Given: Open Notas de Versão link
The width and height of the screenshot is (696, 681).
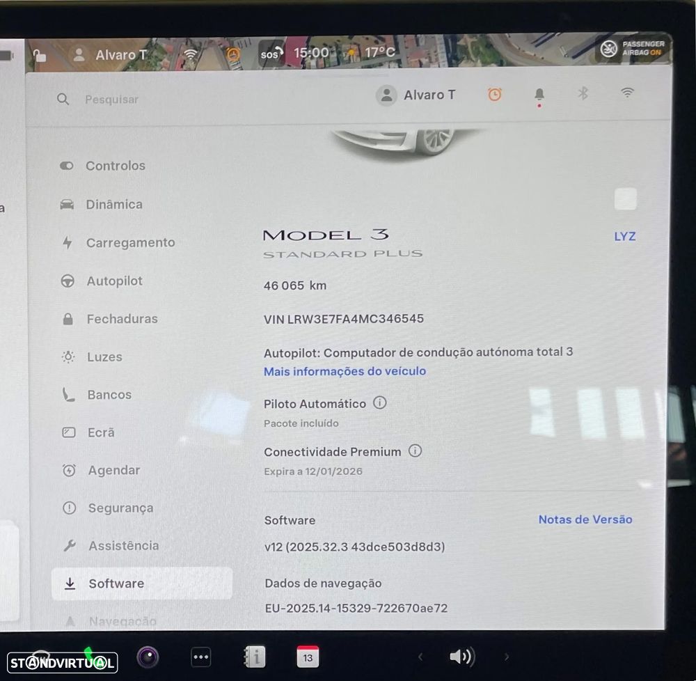Looking at the screenshot, I should 585,519.
